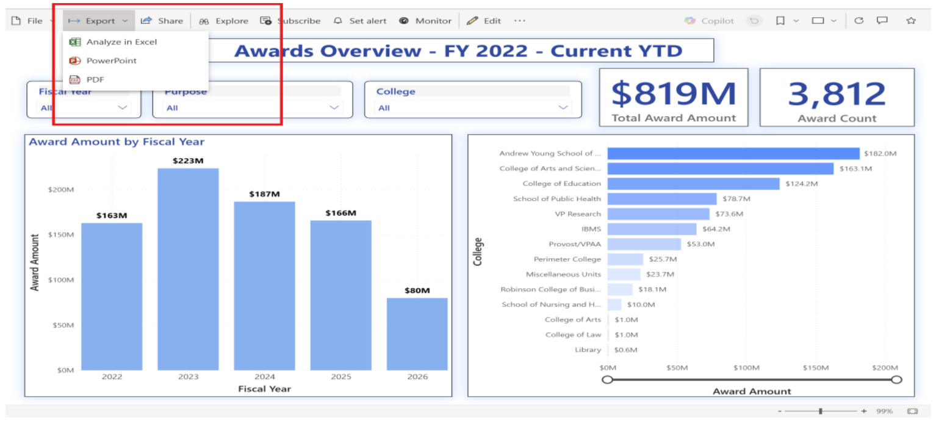Click the Edit button in toolbar
Viewport: 936px width, 426px height.
(x=484, y=21)
